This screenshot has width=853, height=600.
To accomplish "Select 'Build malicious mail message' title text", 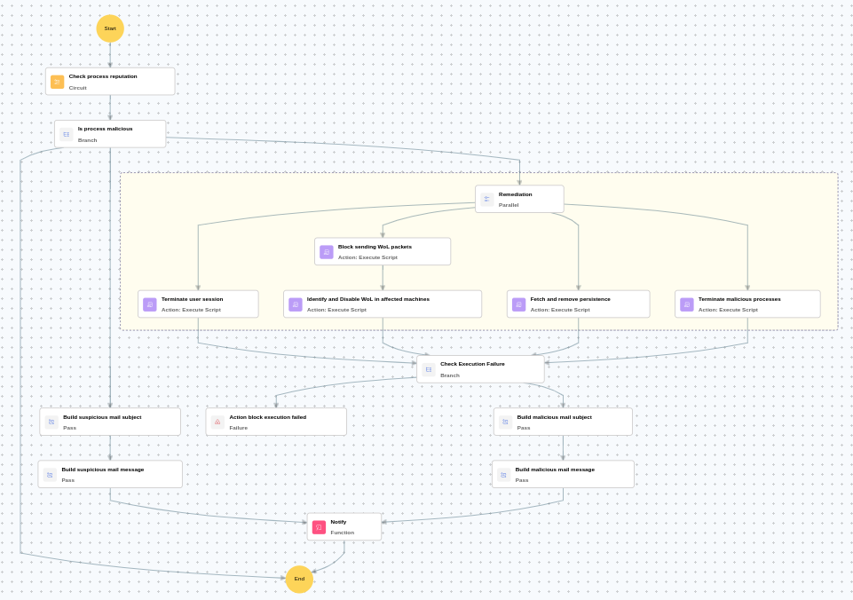I will tap(555, 470).
